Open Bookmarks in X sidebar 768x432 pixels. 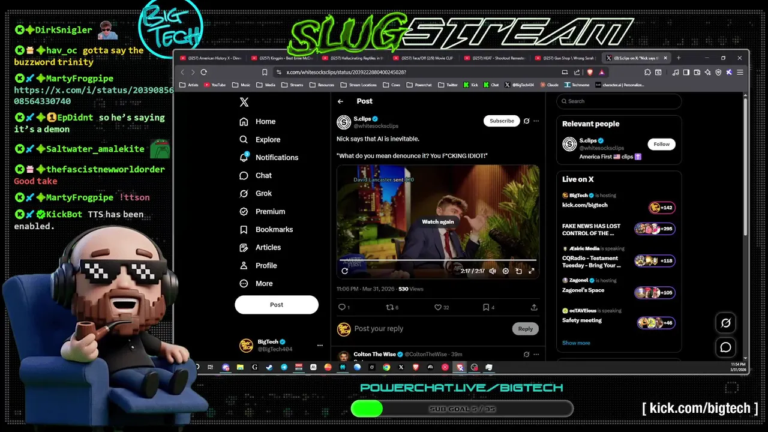coord(266,229)
